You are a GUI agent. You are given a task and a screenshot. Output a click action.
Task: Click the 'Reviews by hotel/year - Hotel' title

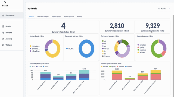tap(39, 64)
